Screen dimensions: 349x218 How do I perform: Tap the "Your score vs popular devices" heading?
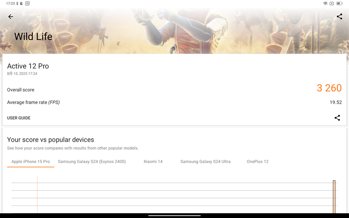tap(51, 140)
